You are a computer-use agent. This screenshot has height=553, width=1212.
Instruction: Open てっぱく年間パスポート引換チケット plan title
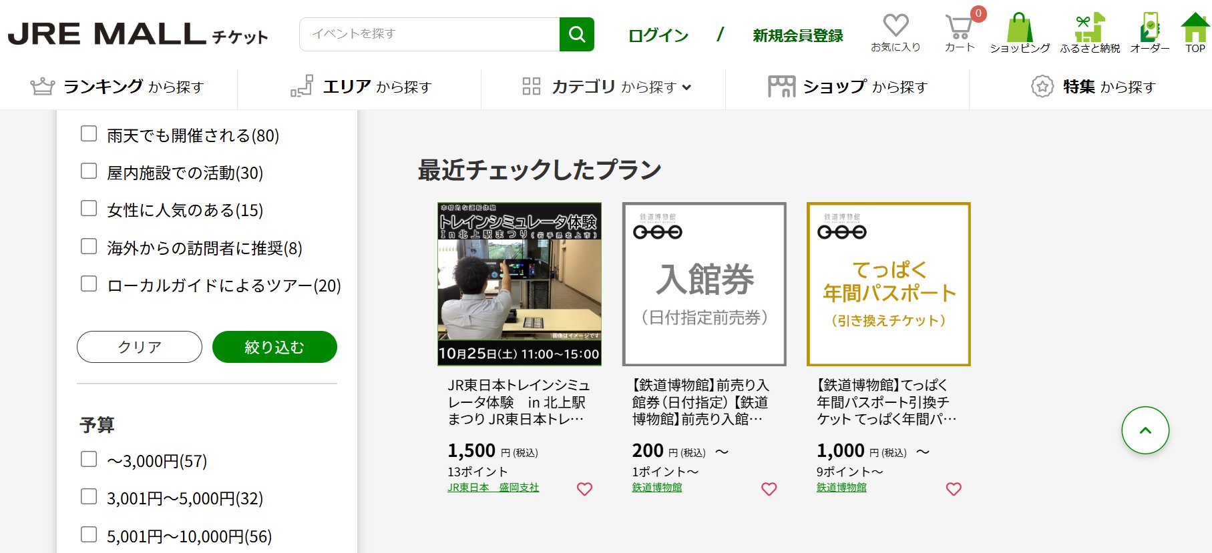coord(886,402)
